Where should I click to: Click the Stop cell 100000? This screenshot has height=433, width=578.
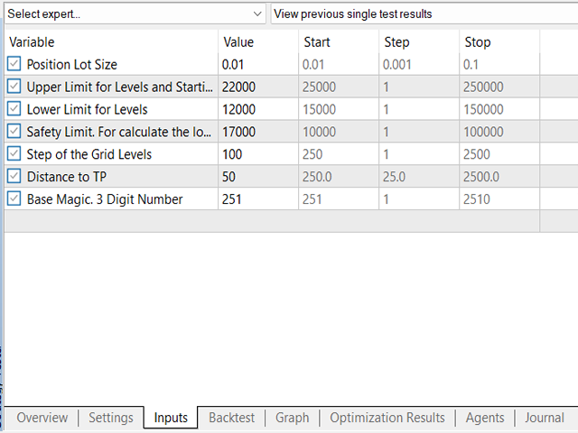(499, 132)
